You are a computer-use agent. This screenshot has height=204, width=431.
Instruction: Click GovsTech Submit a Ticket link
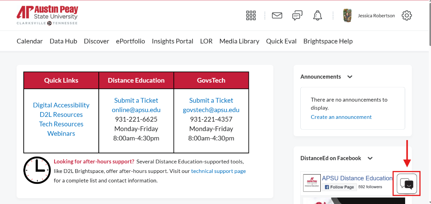click(x=211, y=100)
